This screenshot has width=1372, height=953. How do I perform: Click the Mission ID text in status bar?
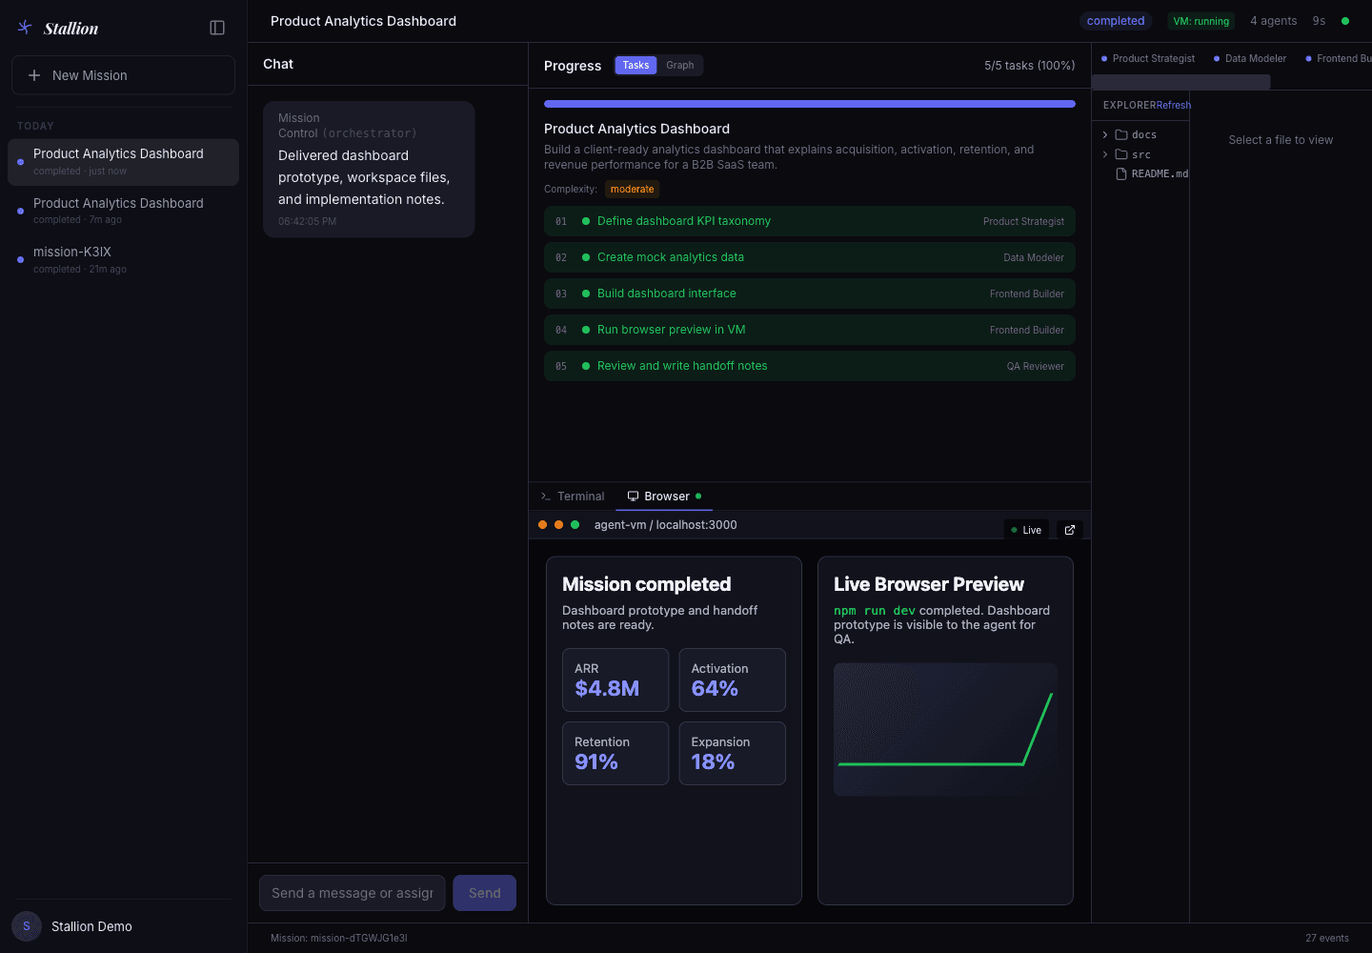point(338,938)
